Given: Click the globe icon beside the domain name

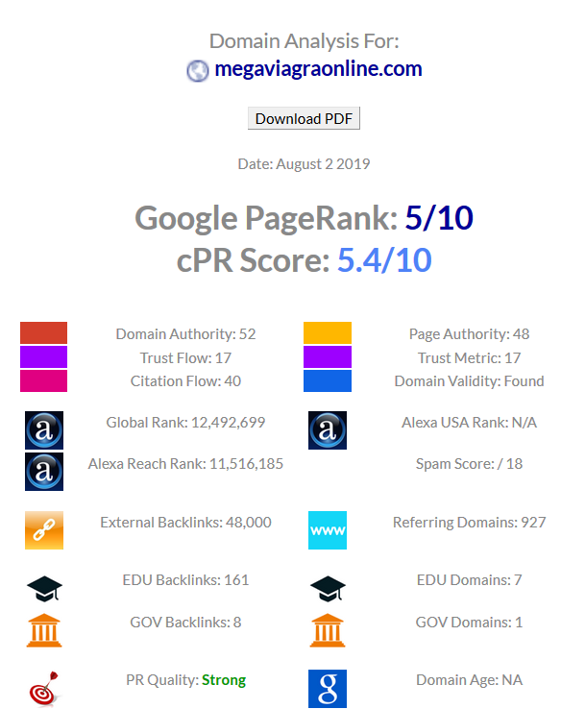Looking at the screenshot, I should tap(198, 71).
